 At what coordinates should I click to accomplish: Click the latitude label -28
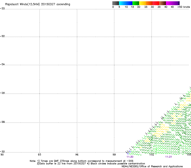click(2, 122)
